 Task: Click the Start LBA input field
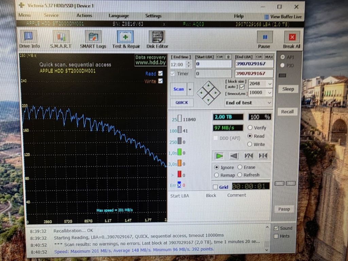(x=213, y=64)
